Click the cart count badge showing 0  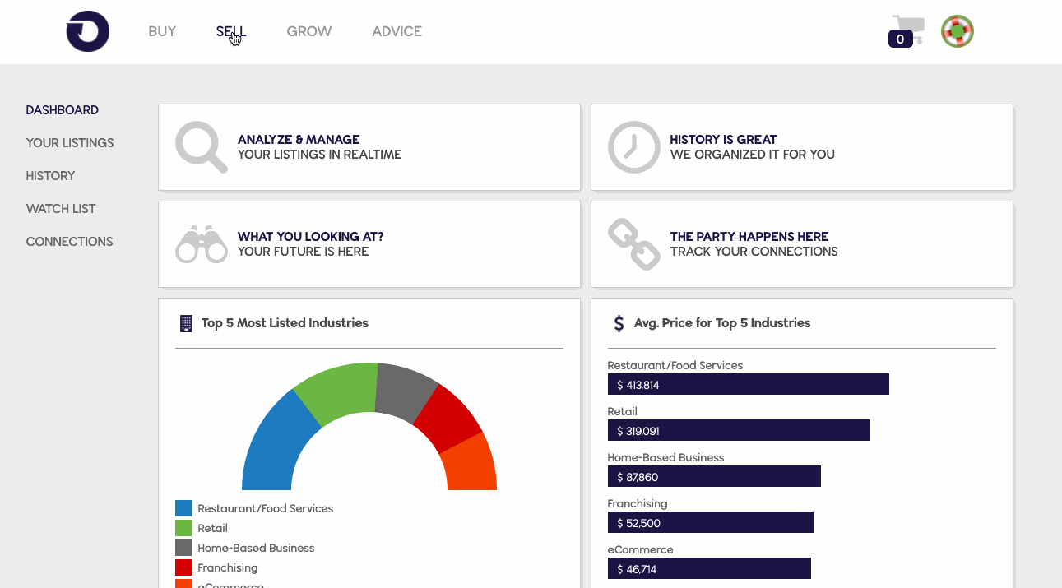pos(901,39)
